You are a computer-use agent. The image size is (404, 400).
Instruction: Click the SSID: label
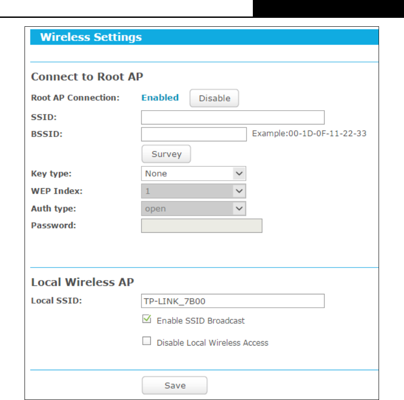(x=44, y=117)
